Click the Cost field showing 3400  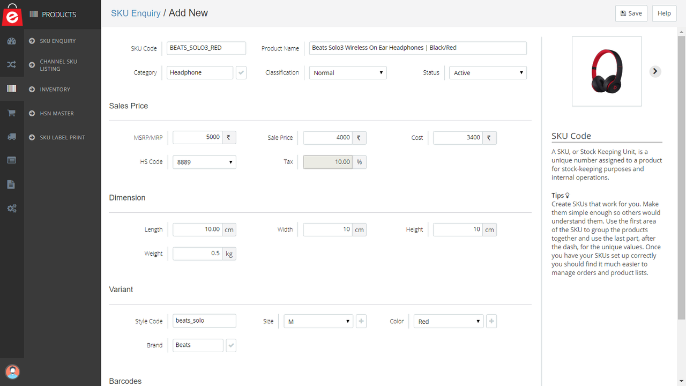[458, 137]
